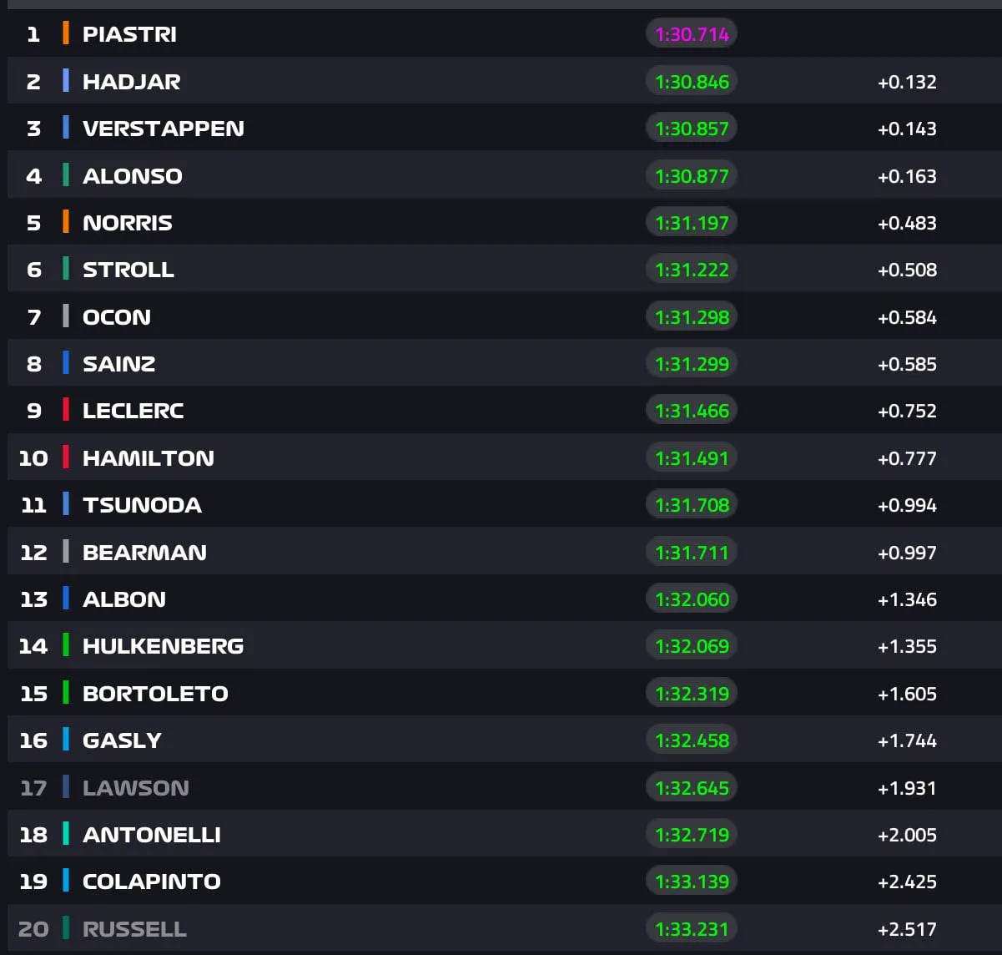1002x955 pixels.
Task: Select BORTOLETO in the standings
Action: (x=155, y=694)
